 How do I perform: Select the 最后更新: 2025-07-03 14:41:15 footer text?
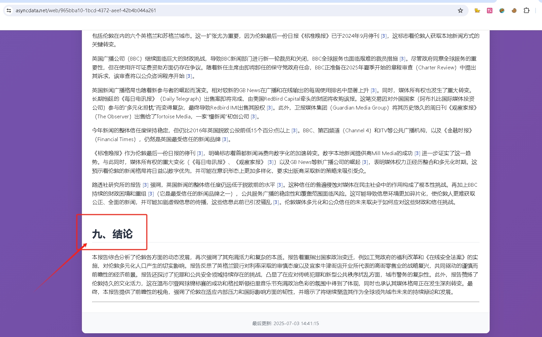pyautogui.click(x=285, y=323)
